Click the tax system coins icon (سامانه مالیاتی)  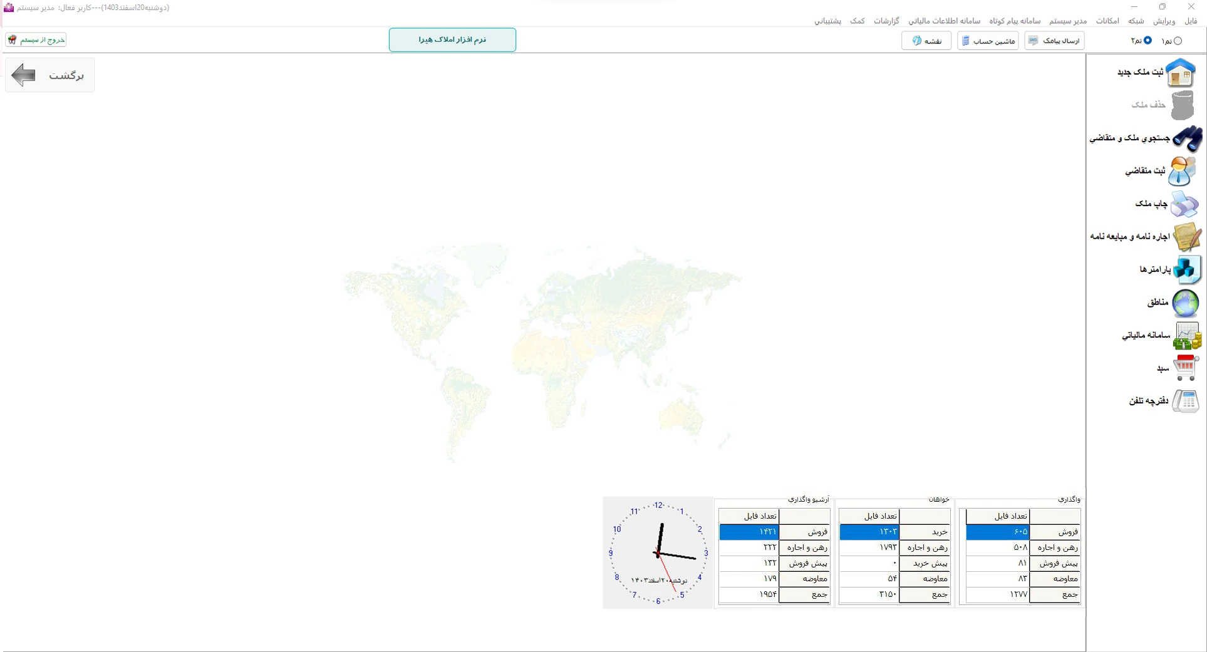point(1186,336)
